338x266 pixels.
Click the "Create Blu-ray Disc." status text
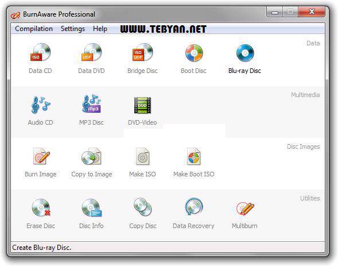[41, 248]
